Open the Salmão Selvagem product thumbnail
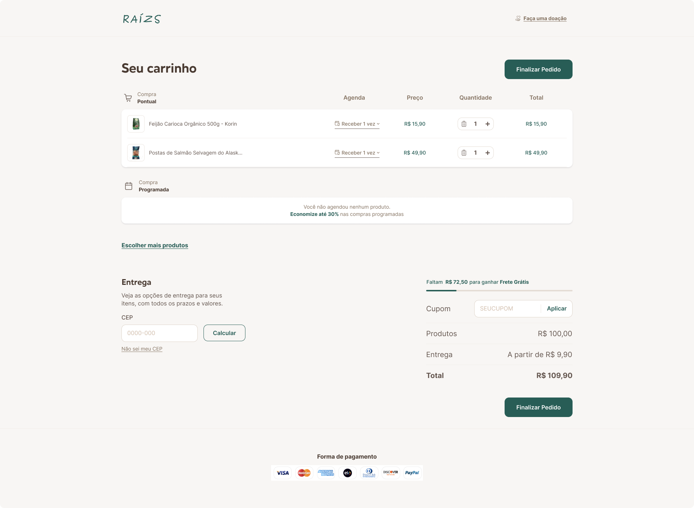This screenshot has height=508, width=694. (x=136, y=153)
